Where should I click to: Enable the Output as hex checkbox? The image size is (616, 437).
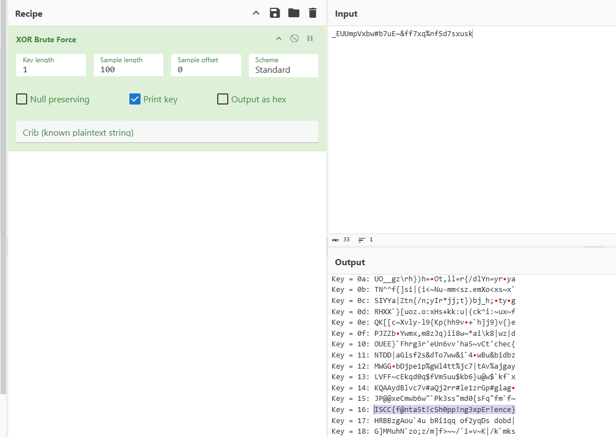click(223, 100)
